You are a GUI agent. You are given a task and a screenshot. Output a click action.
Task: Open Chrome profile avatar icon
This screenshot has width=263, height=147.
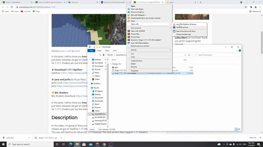point(256,7)
